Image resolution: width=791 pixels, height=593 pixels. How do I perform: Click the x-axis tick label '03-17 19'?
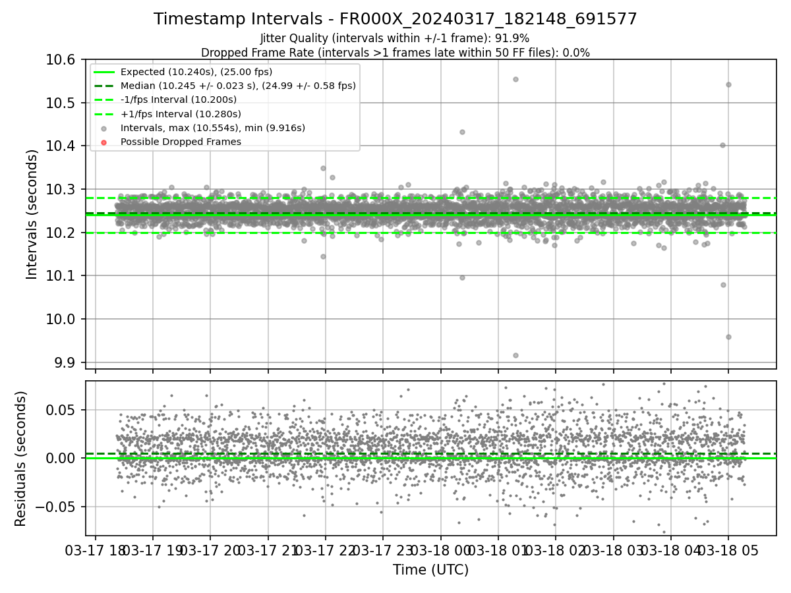153,550
